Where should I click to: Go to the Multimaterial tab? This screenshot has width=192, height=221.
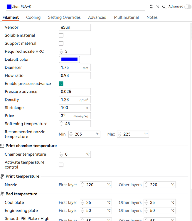click(127, 17)
